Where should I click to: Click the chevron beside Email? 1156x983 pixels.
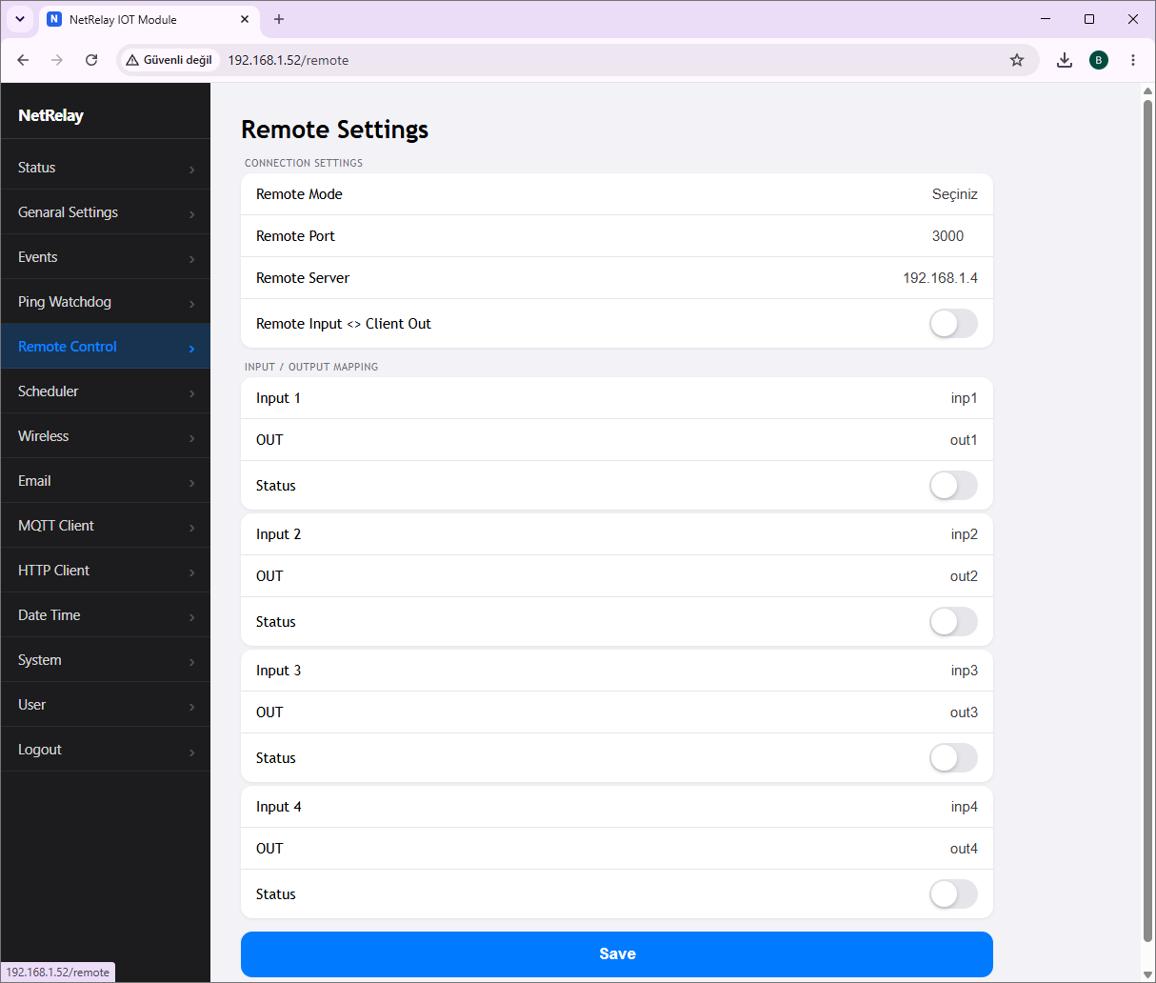tap(191, 483)
